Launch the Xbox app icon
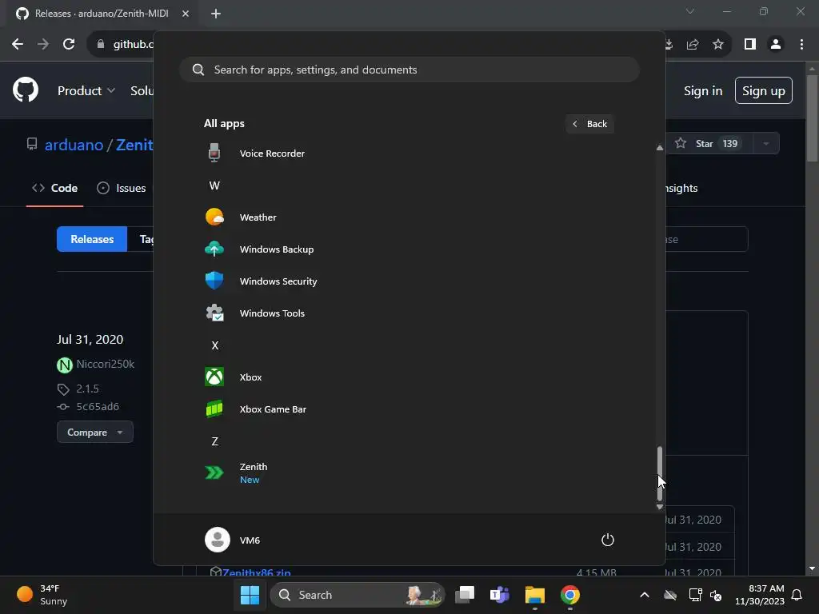This screenshot has width=819, height=614. [214, 377]
